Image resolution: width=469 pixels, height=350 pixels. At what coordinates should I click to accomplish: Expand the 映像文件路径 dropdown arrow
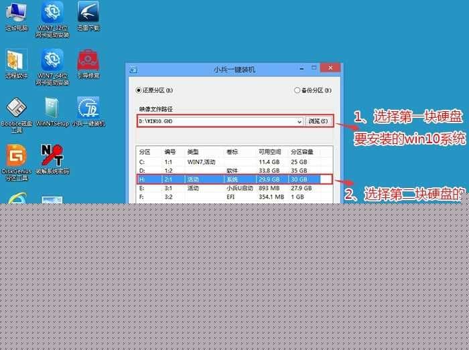(x=299, y=122)
